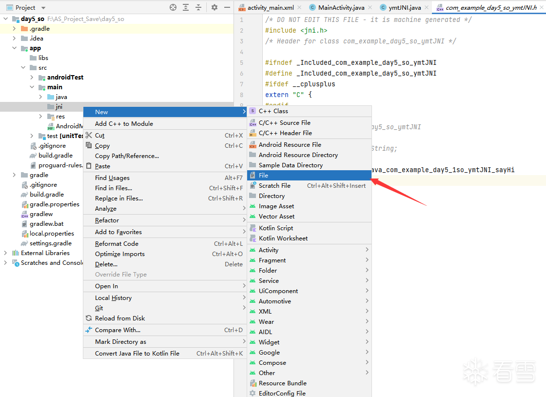
Task: Click the Expand All icon in Project panel
Action: [x=186, y=7]
